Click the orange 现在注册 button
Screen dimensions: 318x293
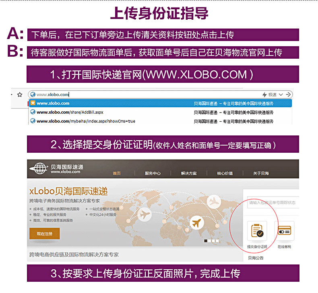[x=45, y=234]
